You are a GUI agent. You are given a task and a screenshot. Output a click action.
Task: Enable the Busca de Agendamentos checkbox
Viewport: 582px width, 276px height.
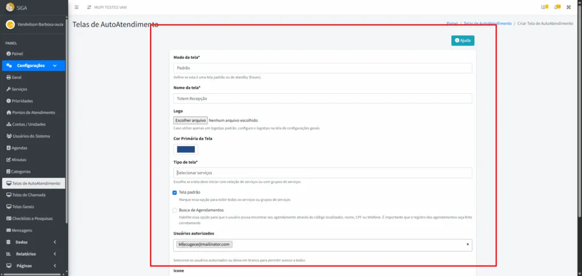pos(175,210)
